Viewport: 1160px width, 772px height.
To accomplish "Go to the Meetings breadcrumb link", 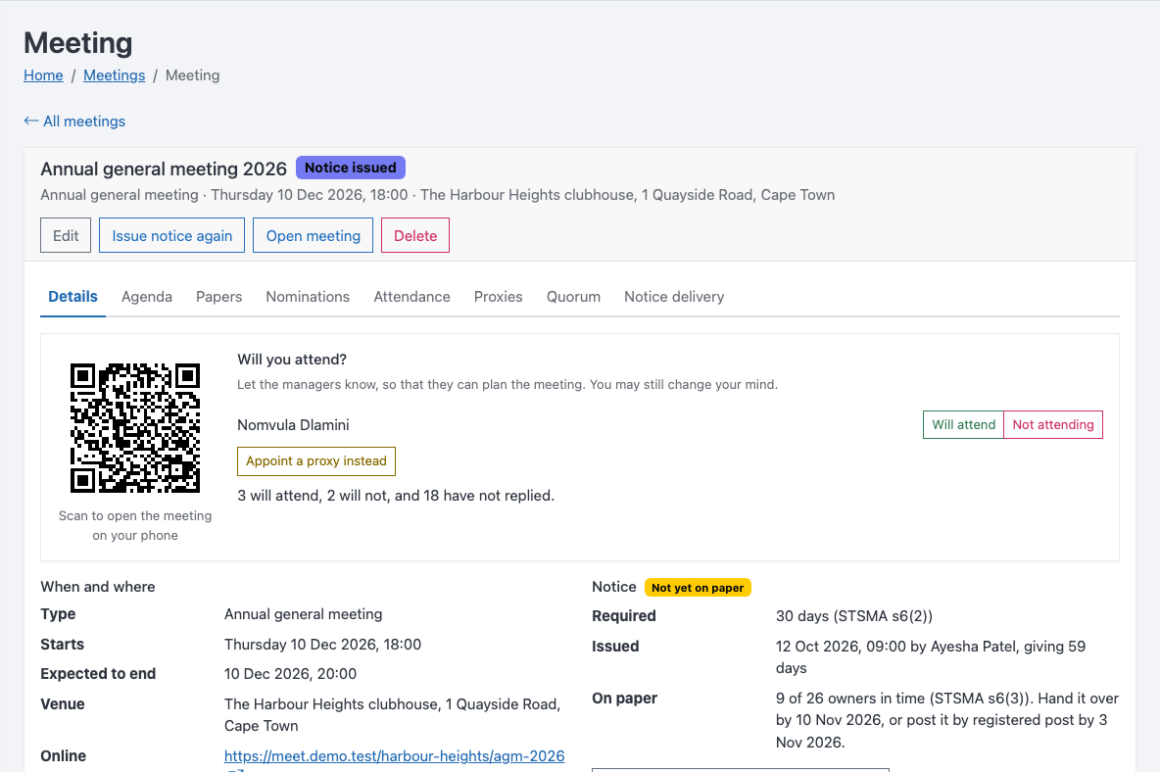I will tap(114, 75).
